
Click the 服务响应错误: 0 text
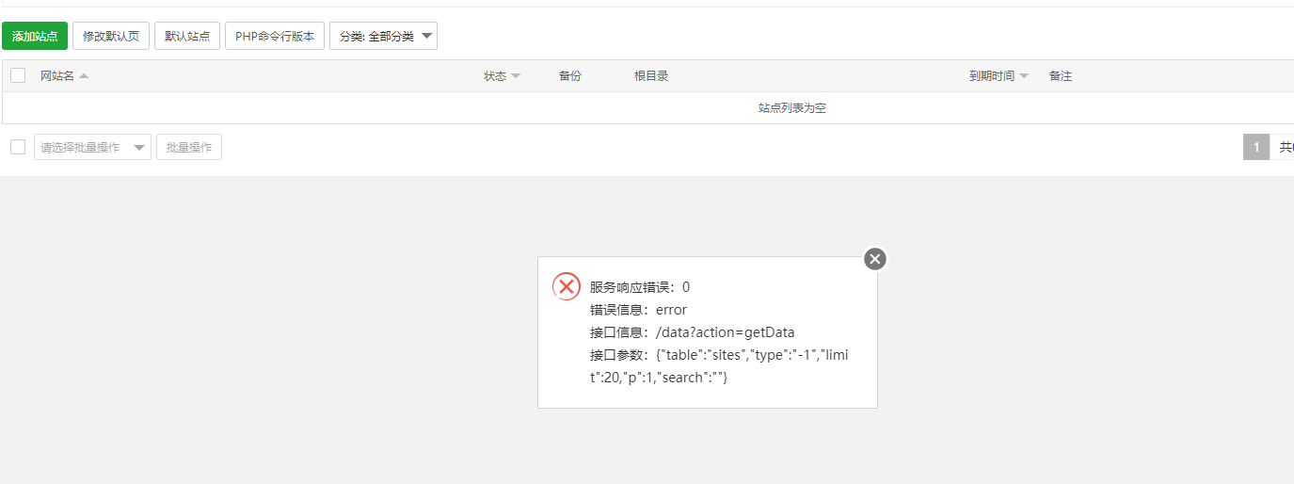[x=640, y=287]
